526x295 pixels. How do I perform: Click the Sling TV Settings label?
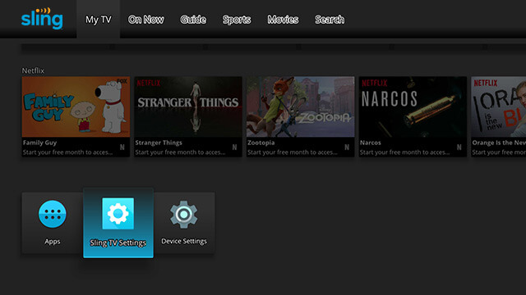(118, 243)
